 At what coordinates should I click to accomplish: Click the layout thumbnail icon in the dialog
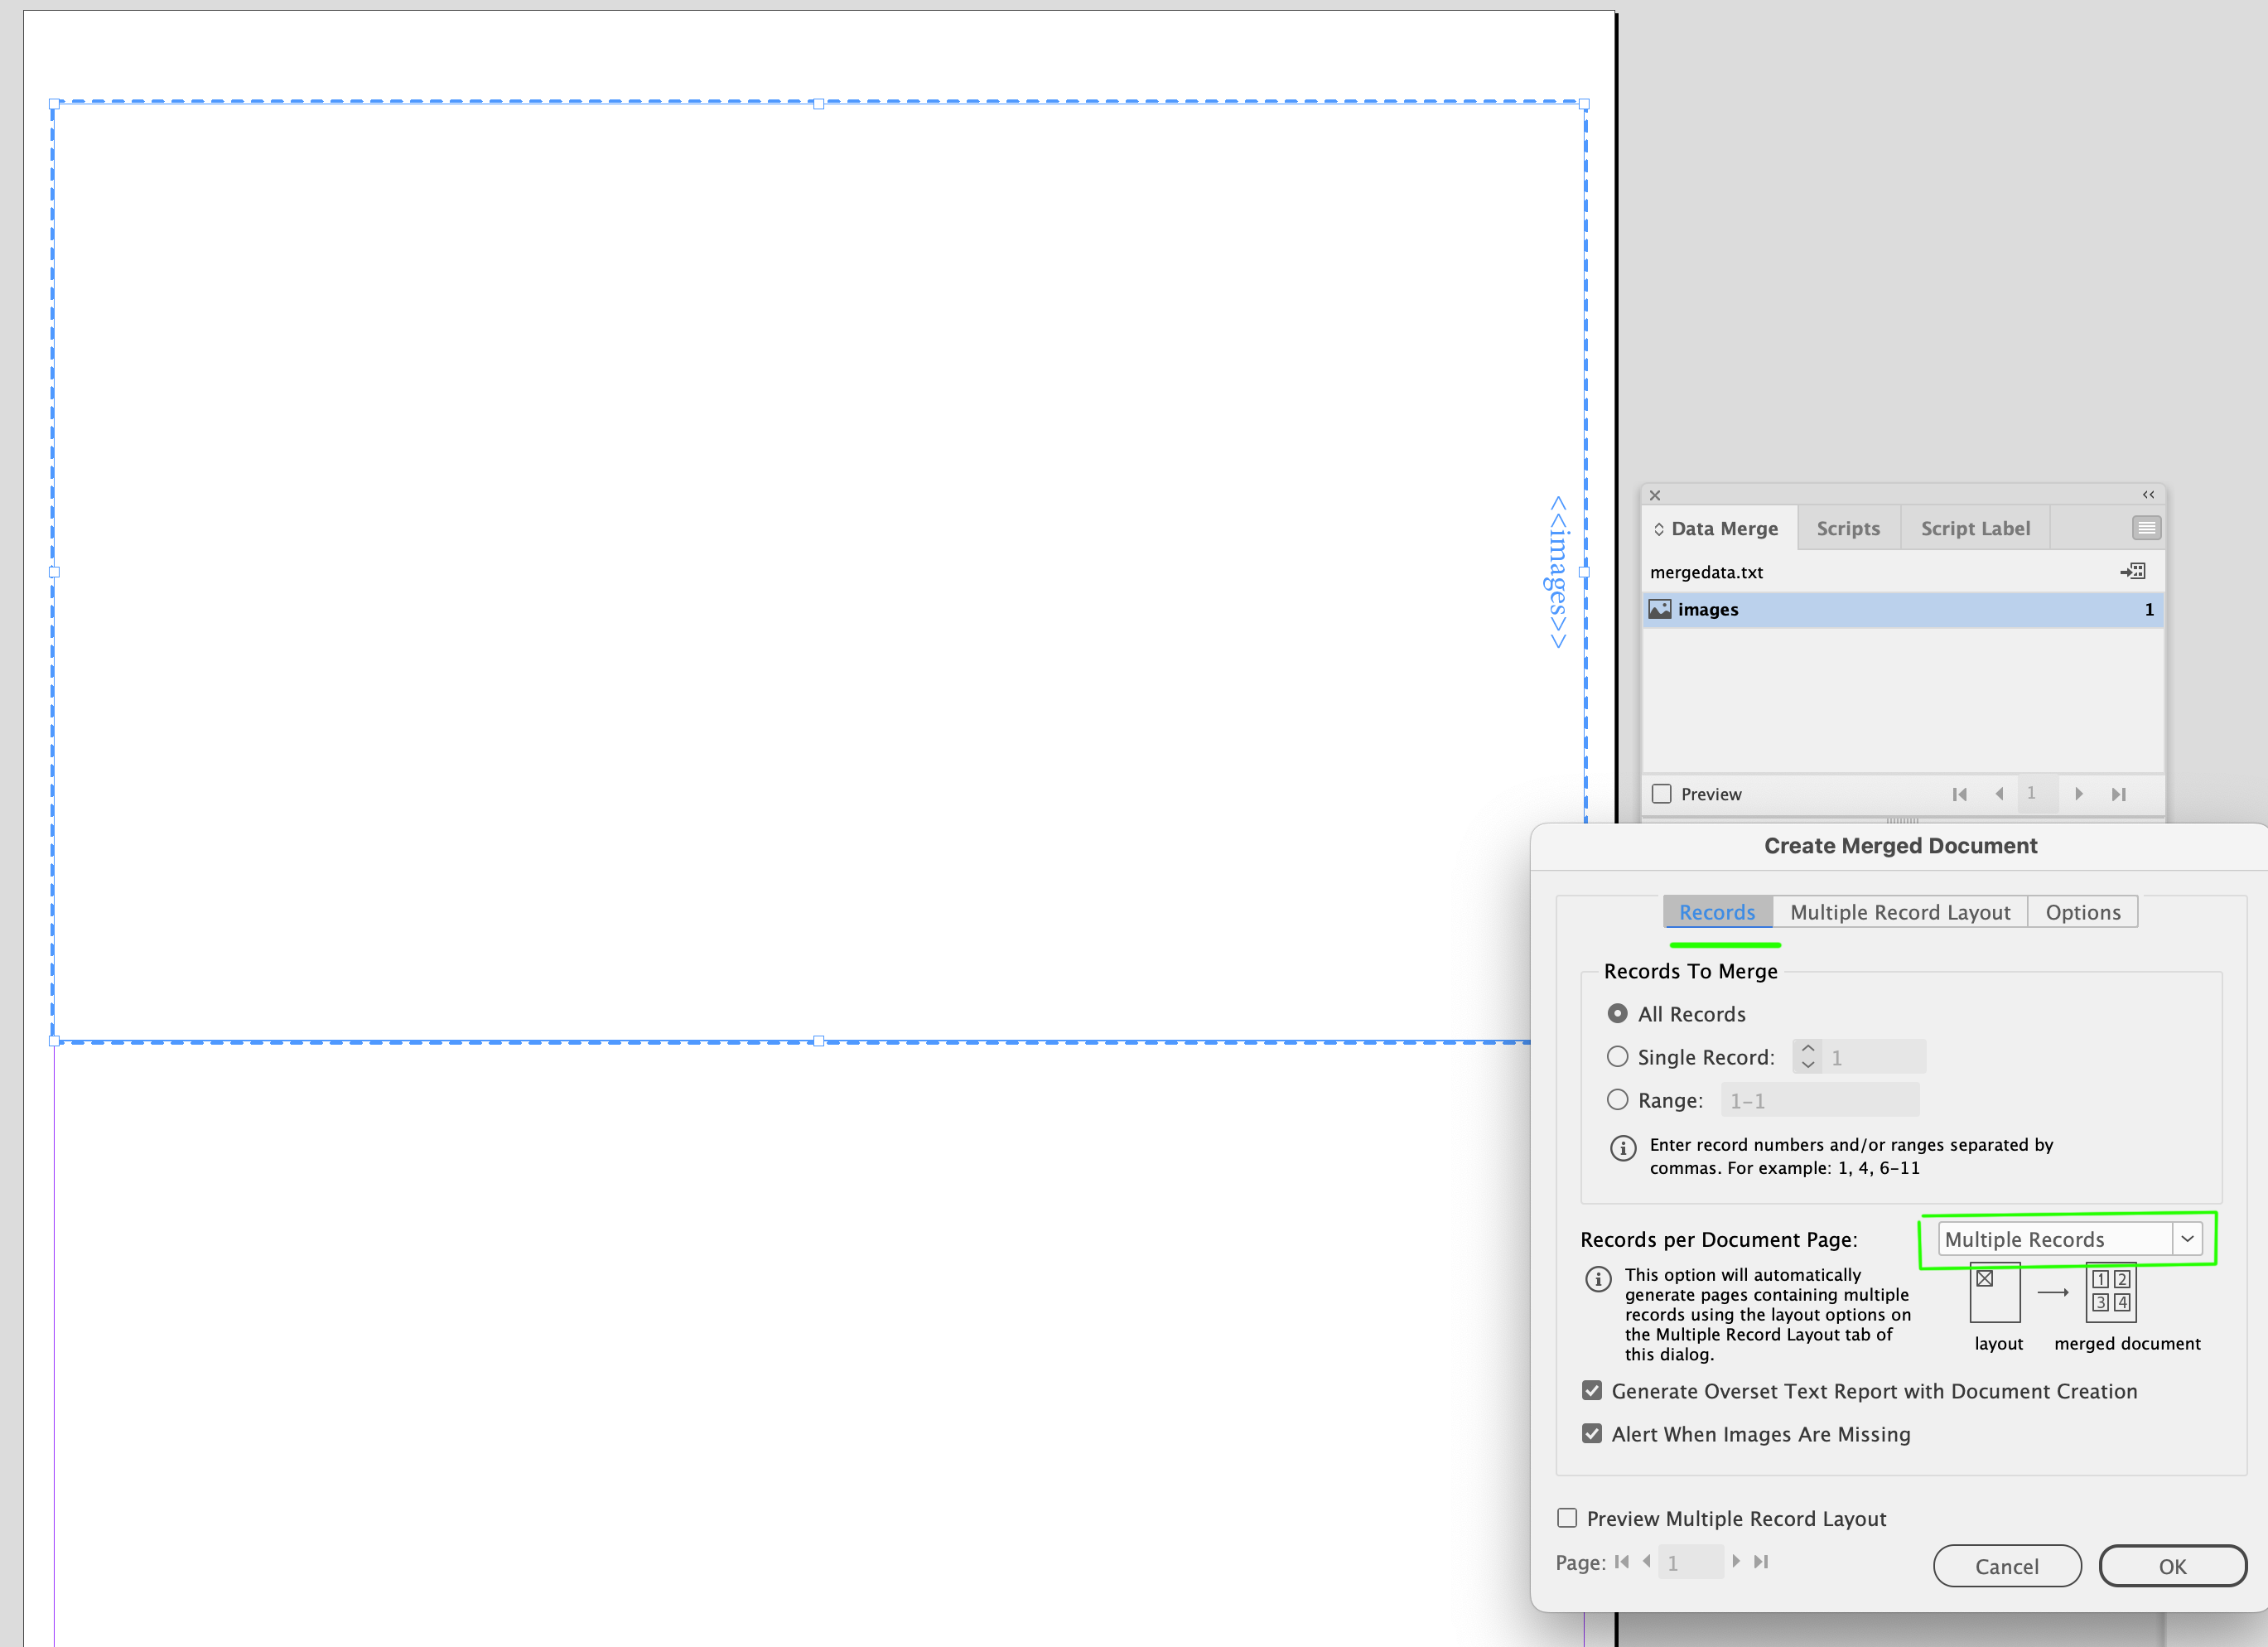1996,1292
